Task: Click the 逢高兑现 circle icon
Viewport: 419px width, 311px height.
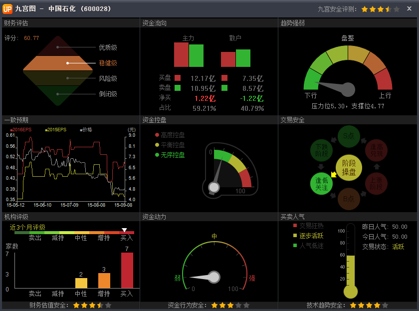Action: pyautogui.click(x=376, y=150)
